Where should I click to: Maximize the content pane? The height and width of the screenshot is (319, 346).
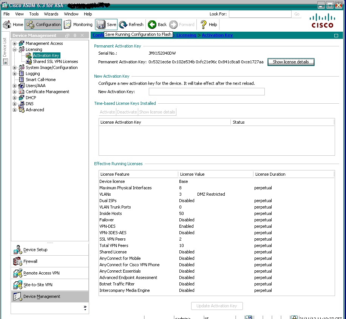(x=336, y=35)
